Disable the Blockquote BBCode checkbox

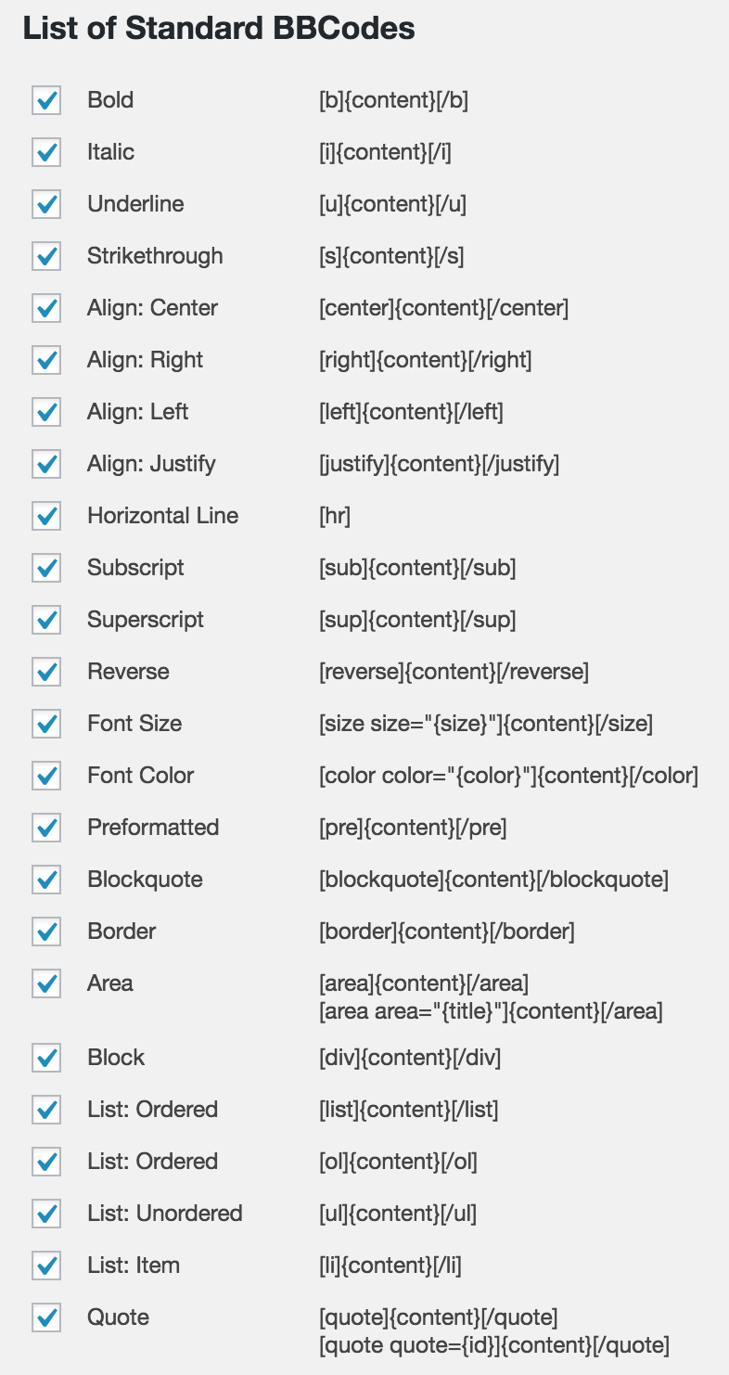pyautogui.click(x=46, y=880)
